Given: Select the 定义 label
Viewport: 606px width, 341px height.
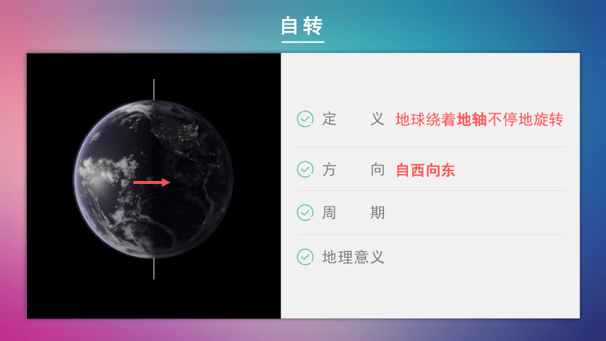Looking at the screenshot, I should [x=353, y=119].
